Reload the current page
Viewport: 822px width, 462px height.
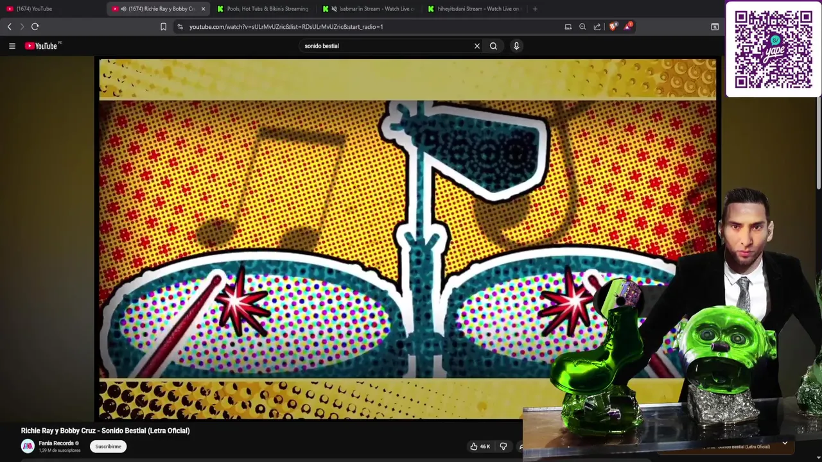pyautogui.click(x=35, y=26)
